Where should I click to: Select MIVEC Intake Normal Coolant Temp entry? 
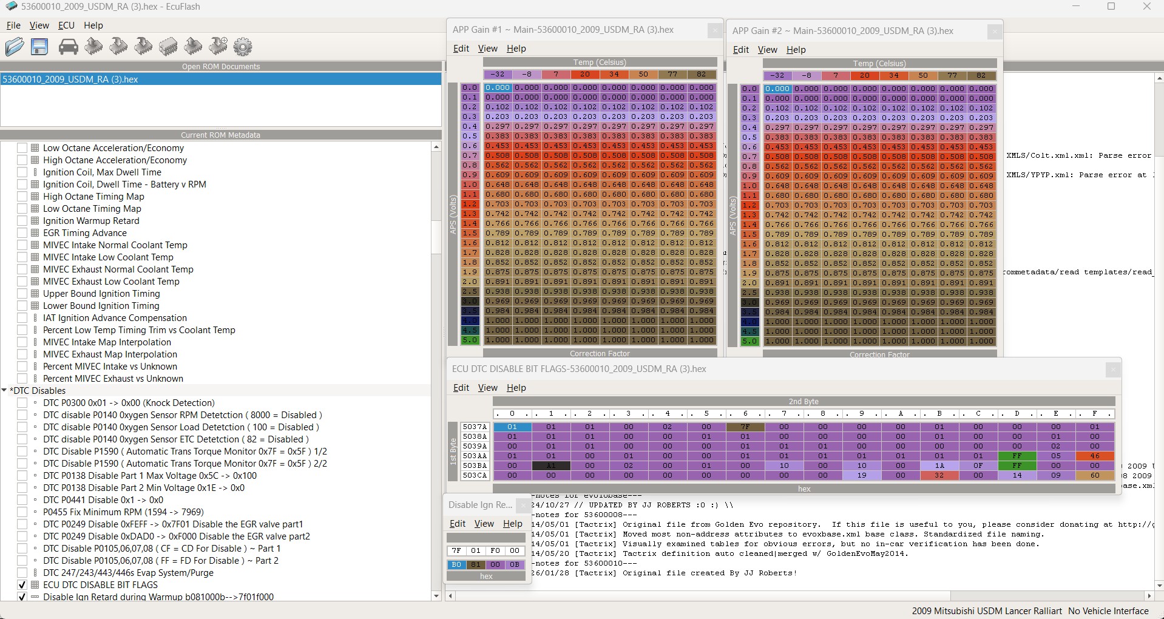pyautogui.click(x=115, y=245)
